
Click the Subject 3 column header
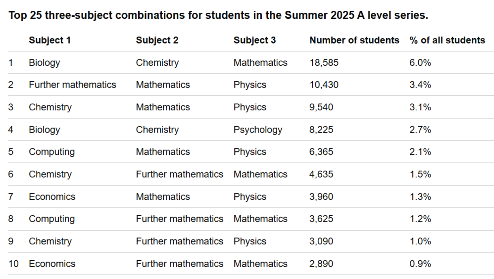[254, 40]
